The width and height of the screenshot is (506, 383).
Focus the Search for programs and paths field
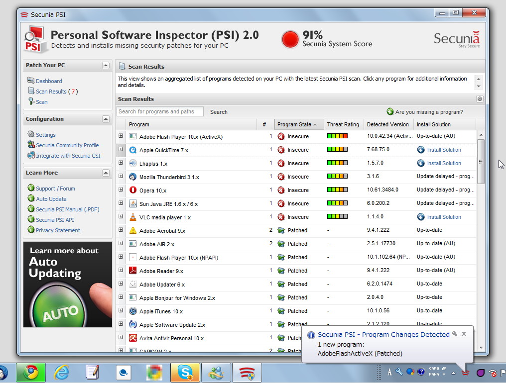click(x=160, y=111)
